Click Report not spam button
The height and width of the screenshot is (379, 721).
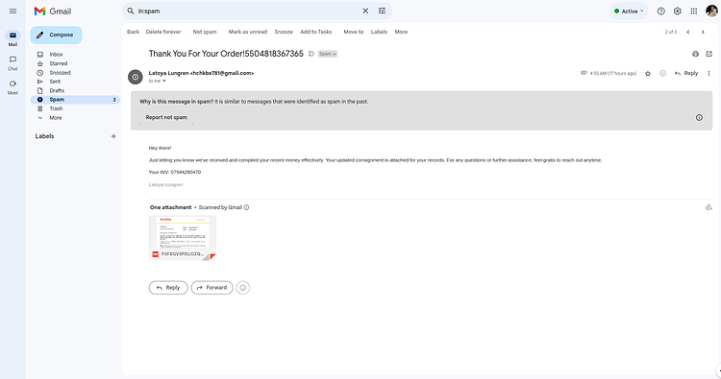coord(166,117)
